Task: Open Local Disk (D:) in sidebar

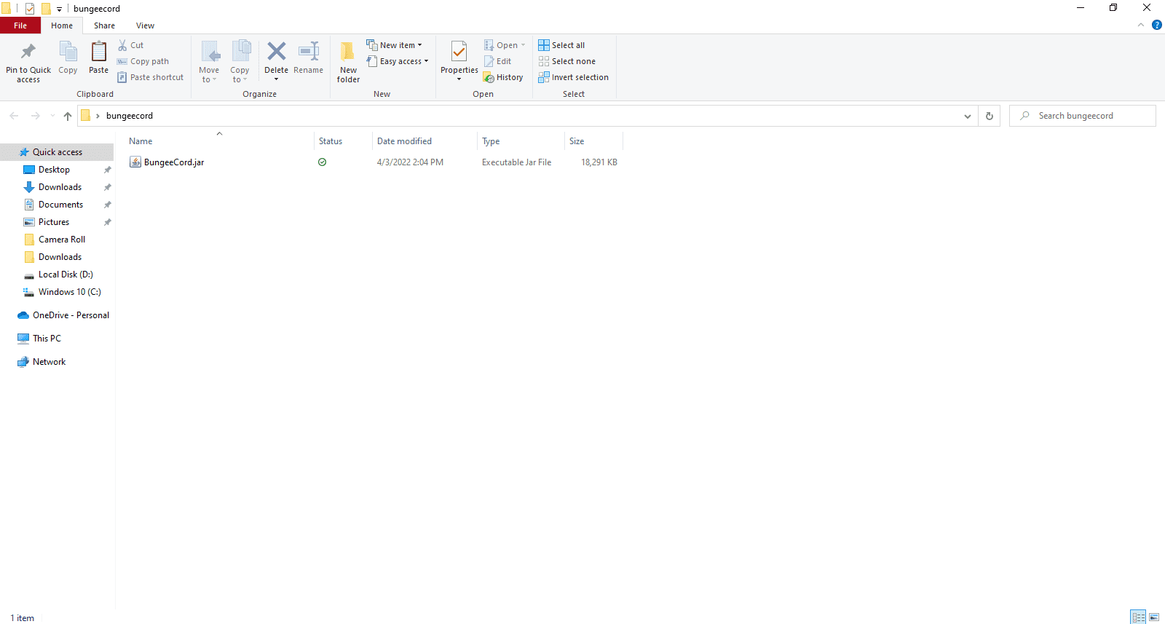Action: pyautogui.click(x=66, y=275)
